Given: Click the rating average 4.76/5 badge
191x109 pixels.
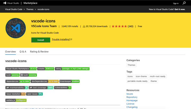Looking at the screenshot, I should (72, 69).
